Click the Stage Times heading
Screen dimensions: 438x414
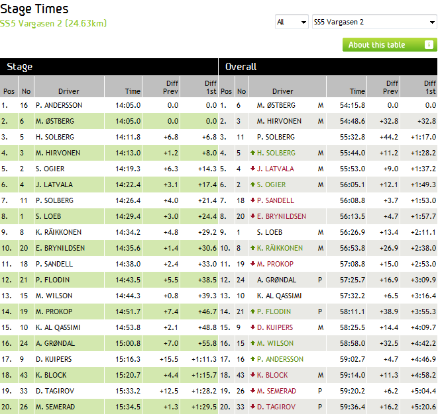coord(34,9)
